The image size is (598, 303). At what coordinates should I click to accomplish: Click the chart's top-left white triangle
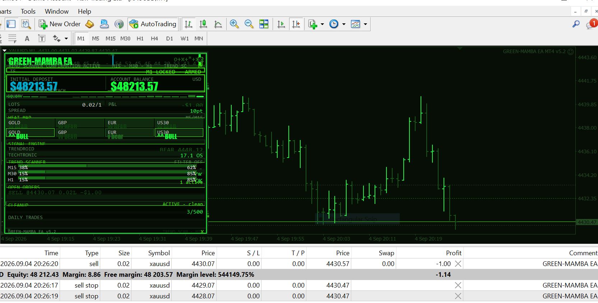click(x=4, y=51)
